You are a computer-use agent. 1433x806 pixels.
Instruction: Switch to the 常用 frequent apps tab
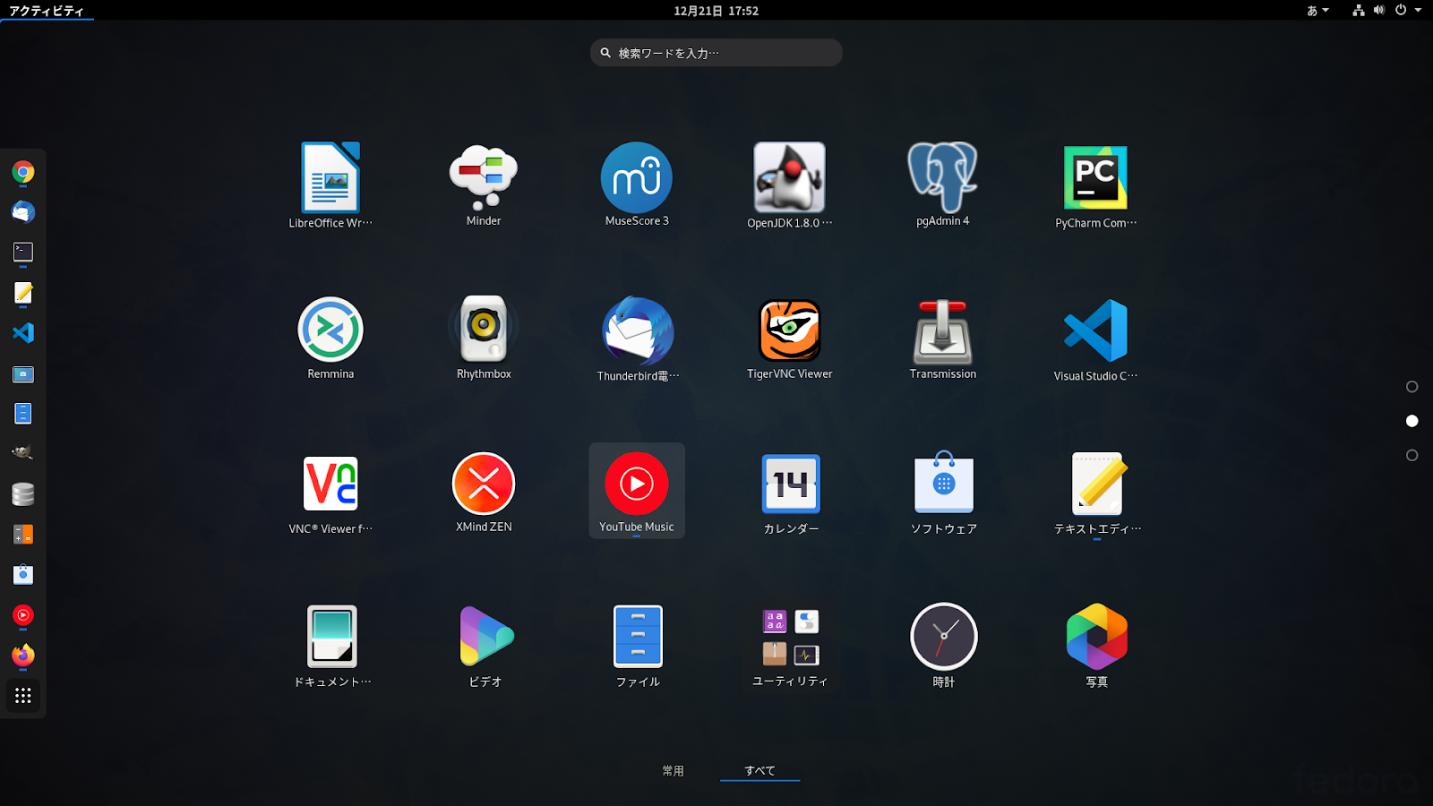674,770
